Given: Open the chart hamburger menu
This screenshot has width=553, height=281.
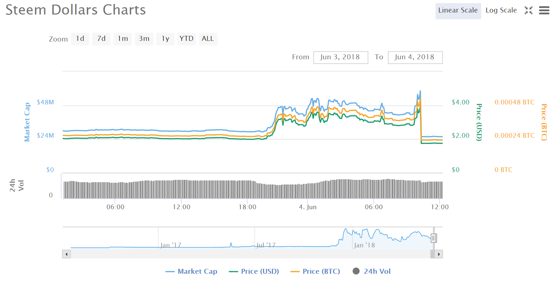Looking at the screenshot, I should pyautogui.click(x=544, y=11).
